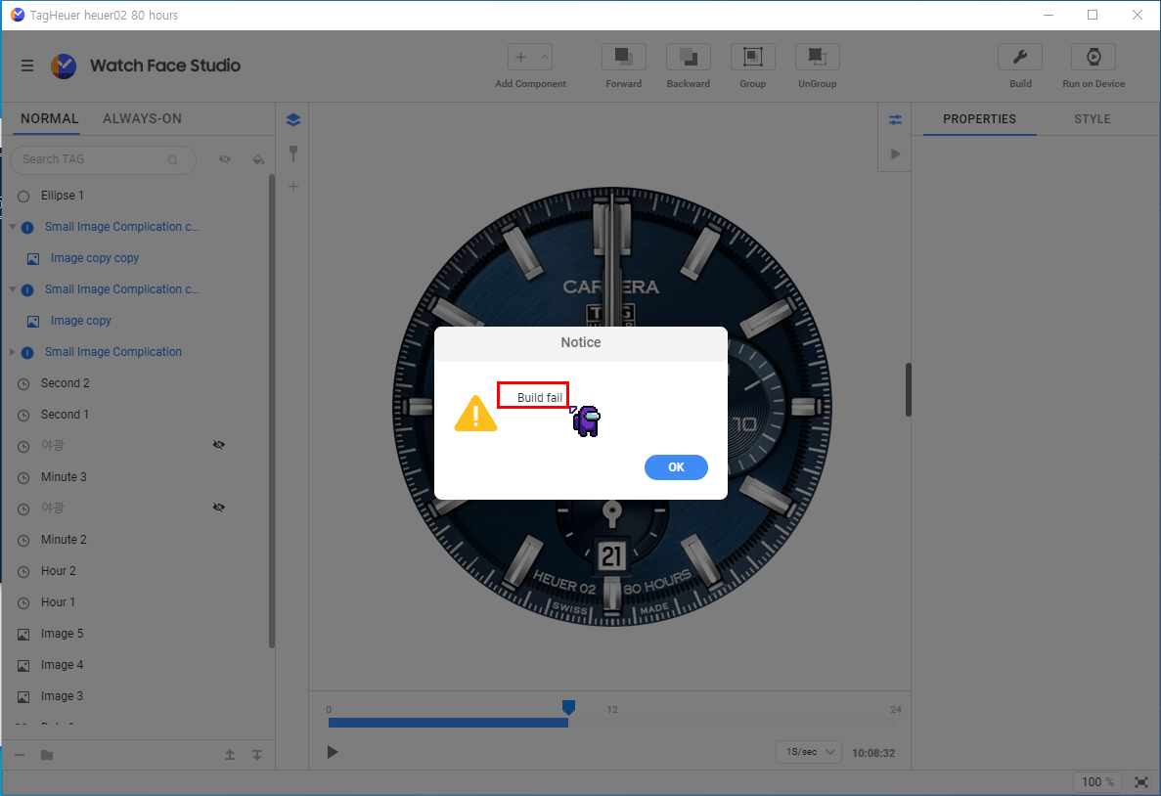Open the 1S/sec speed dropdown

pyautogui.click(x=809, y=752)
